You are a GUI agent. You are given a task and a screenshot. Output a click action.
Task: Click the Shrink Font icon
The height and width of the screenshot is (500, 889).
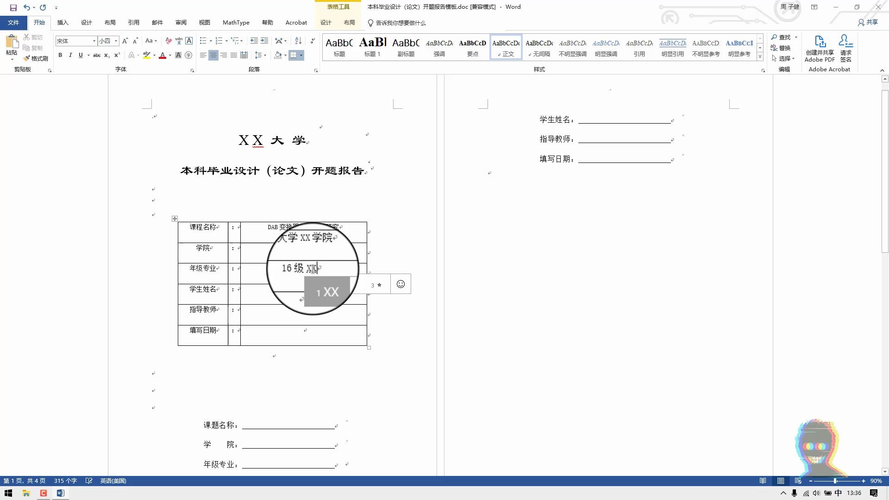coord(135,41)
